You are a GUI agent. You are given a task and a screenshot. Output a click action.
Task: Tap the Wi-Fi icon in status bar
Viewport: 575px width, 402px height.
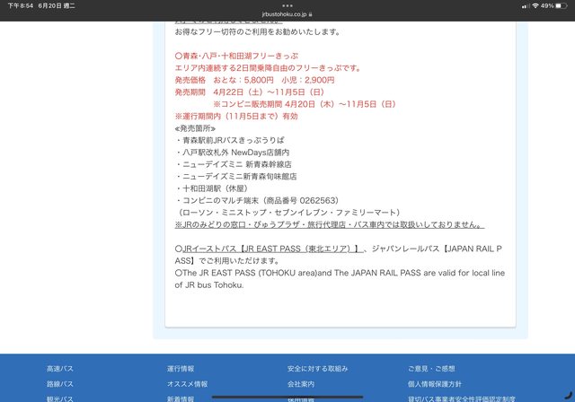pyautogui.click(x=534, y=5)
